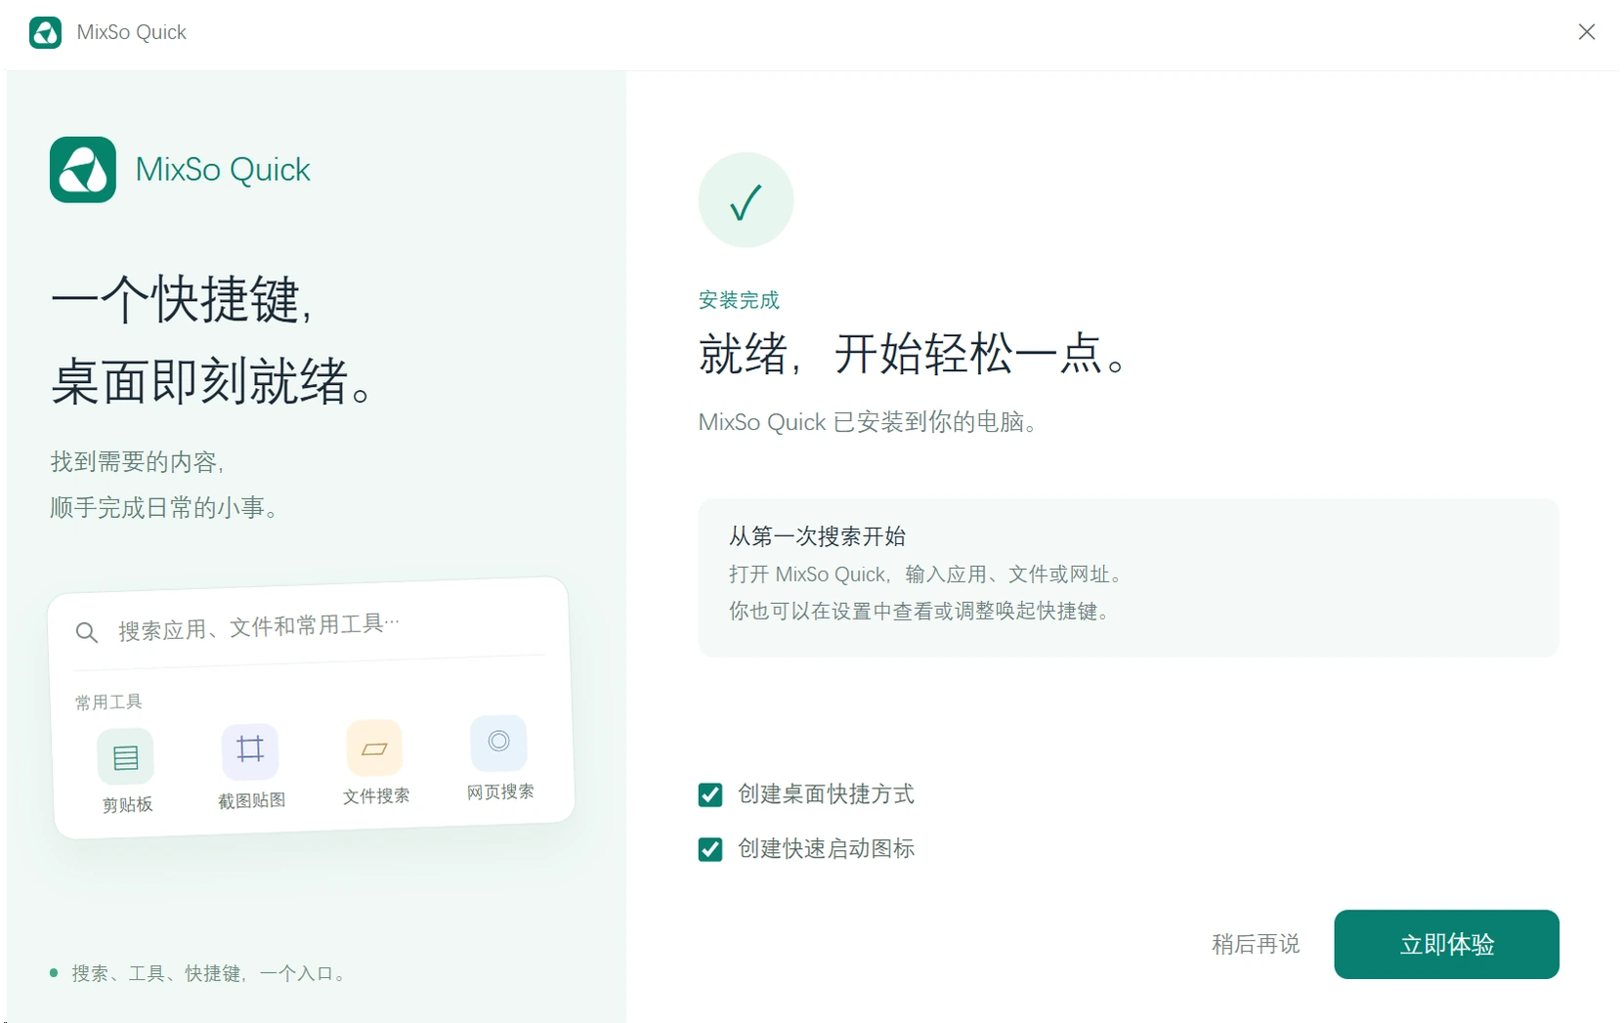Close the installer window

coord(1587,32)
